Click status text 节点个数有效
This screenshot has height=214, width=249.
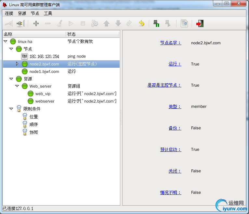click(80, 41)
